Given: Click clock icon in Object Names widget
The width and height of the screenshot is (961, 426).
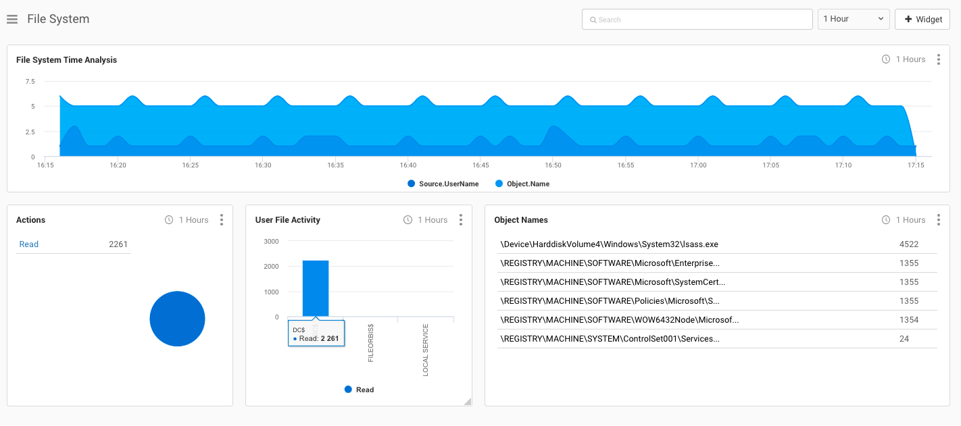Looking at the screenshot, I should click(x=886, y=220).
